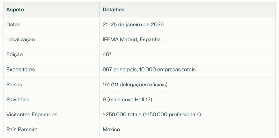Select the Expositores row label
279x138 pixels.
pos(20,70)
